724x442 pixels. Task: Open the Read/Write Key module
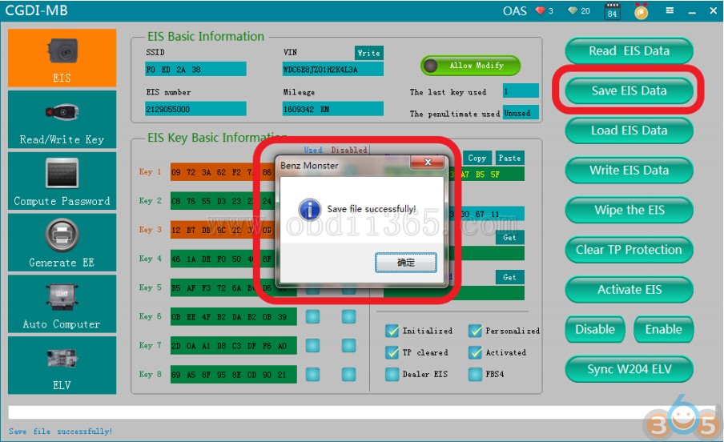(x=62, y=119)
